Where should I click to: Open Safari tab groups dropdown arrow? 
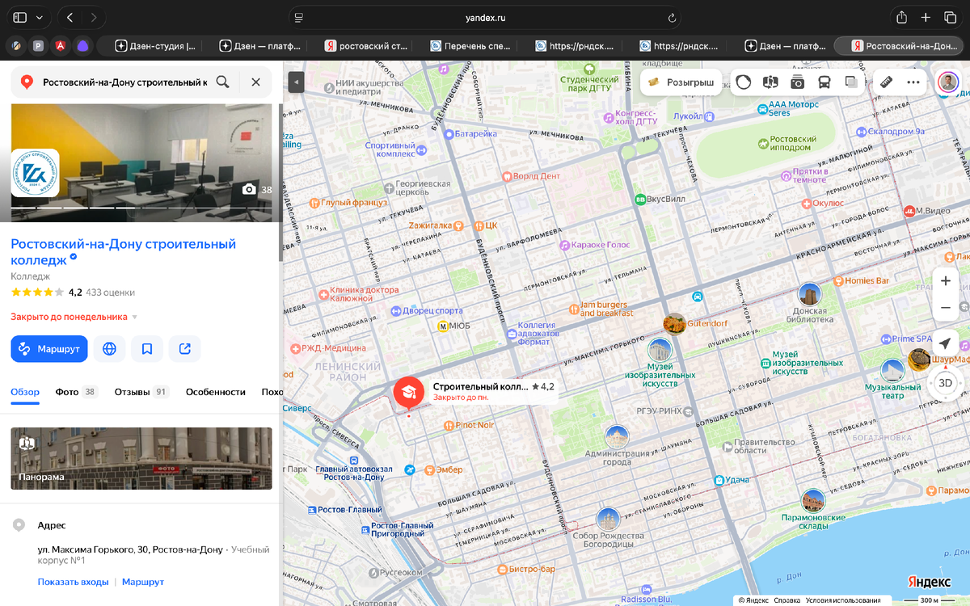point(39,17)
